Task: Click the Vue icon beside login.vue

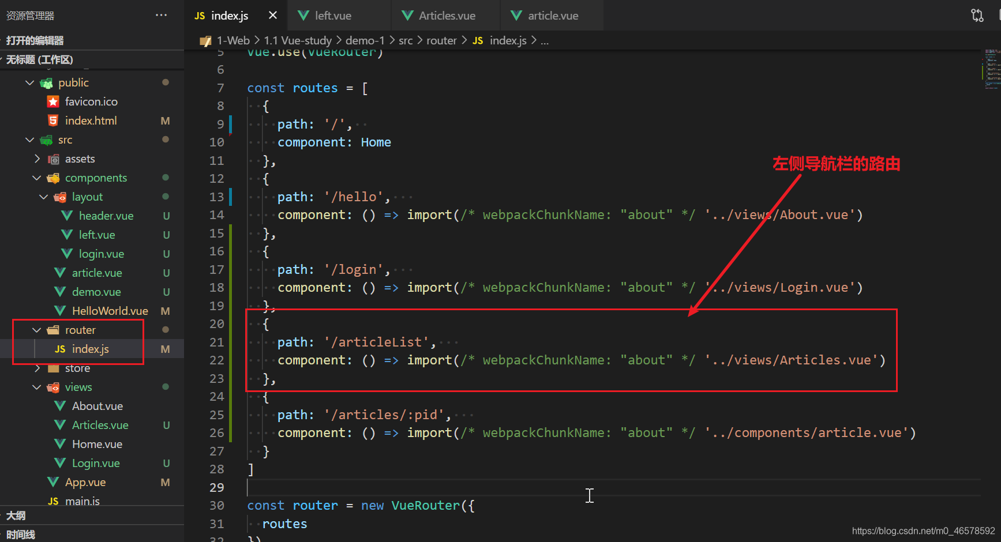Action: 67,254
